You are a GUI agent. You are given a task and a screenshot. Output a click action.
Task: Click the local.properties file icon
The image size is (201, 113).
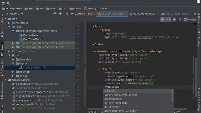click(14, 108)
